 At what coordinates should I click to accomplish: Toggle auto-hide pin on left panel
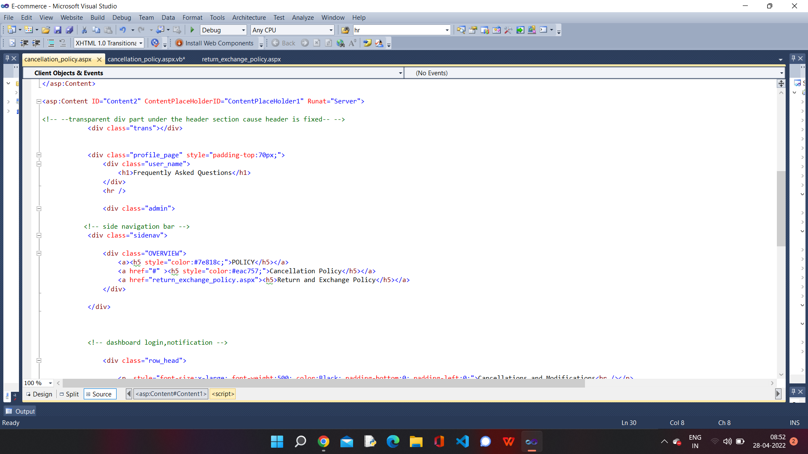pos(7,58)
